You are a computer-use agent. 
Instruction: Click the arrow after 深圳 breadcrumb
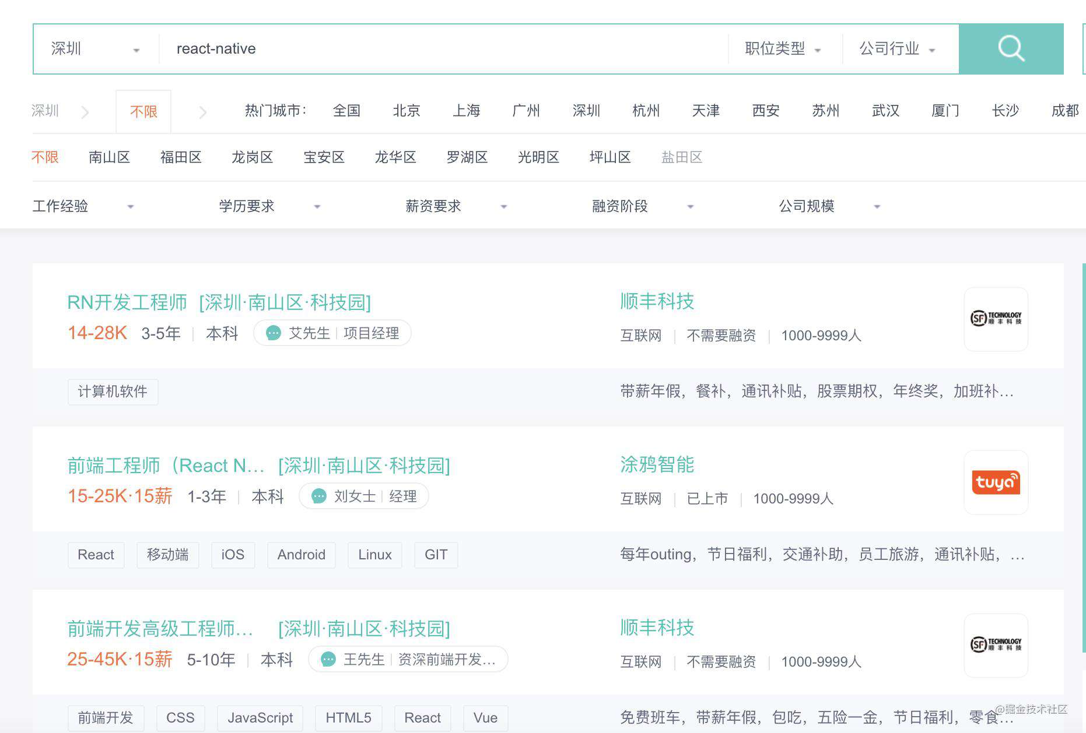point(85,112)
